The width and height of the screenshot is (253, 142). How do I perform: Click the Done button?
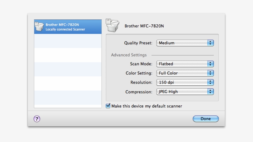206,119
